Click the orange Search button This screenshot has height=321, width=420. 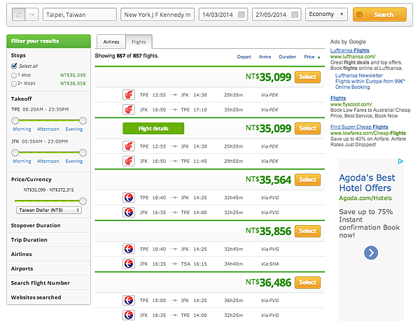[x=379, y=15]
